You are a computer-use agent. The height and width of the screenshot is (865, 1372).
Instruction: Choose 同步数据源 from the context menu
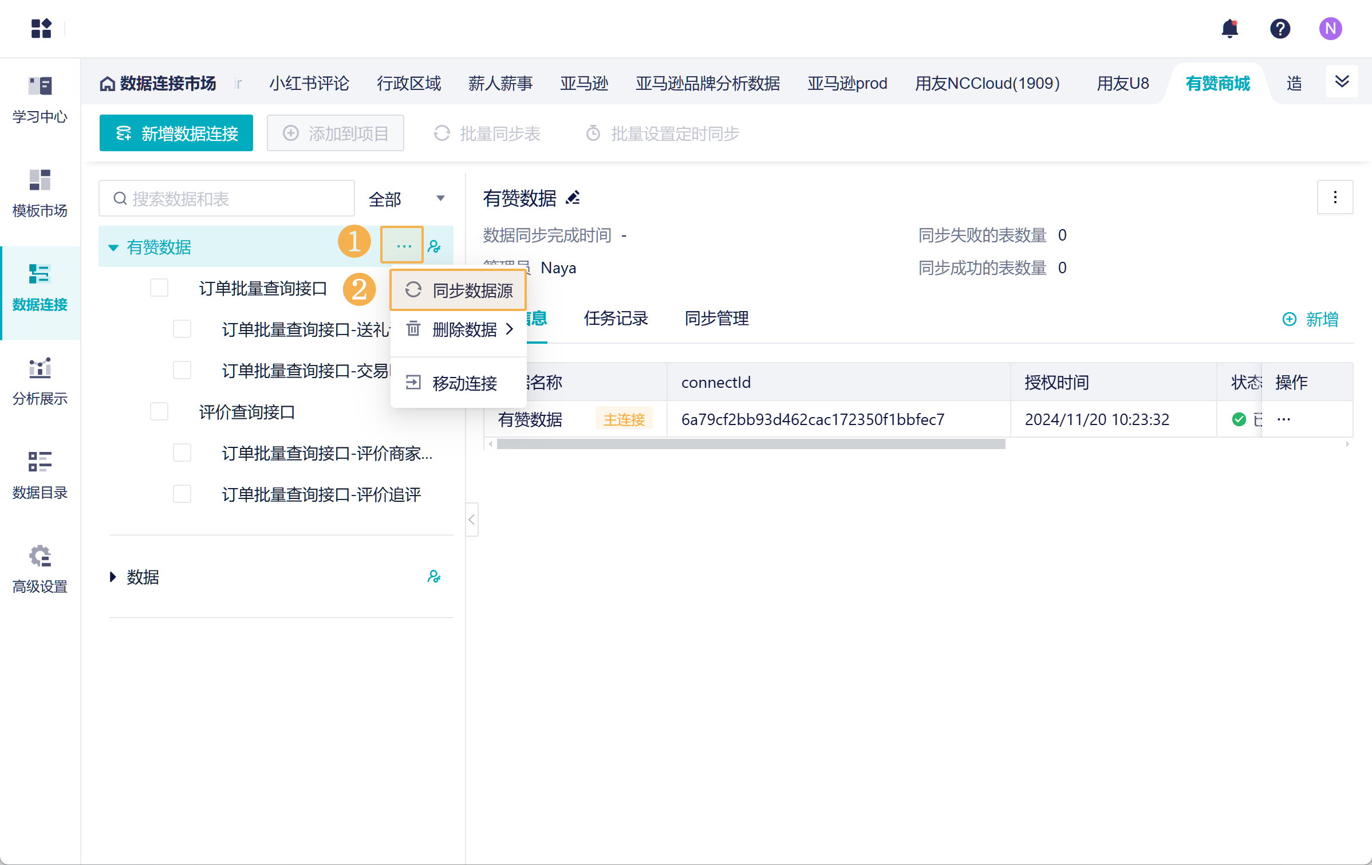coord(458,290)
